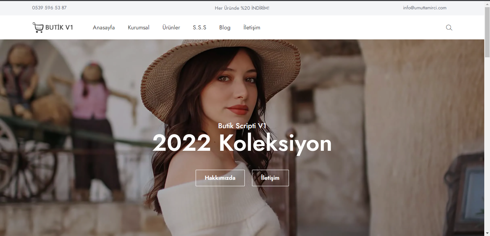Click the 'Her Üründe %20 İNDİRİM!' text
The image size is (490, 236).
coord(242,8)
